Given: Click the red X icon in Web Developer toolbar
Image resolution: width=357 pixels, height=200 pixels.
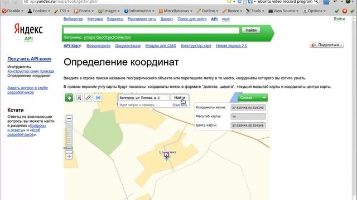Looking at the screenshot, I should pos(345,11).
